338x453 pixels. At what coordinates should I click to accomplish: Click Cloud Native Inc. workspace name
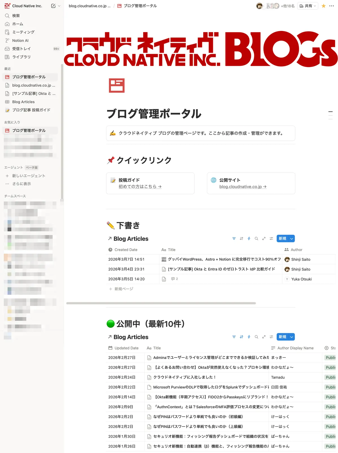27,6
